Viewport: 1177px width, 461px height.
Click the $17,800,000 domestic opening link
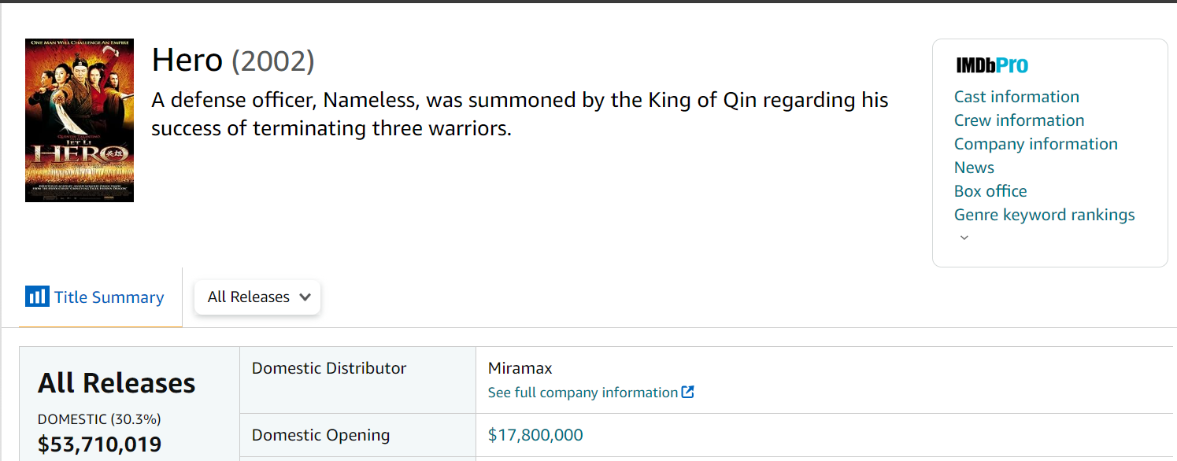coord(535,435)
